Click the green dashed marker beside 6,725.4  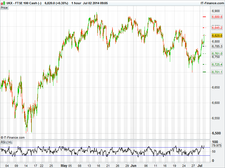(x=204, y=65)
